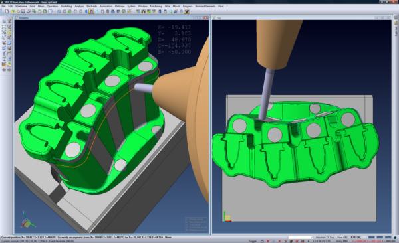Viewport: 399px width, 243px height.
Task: Open the Machining menu
Action: point(156,6)
